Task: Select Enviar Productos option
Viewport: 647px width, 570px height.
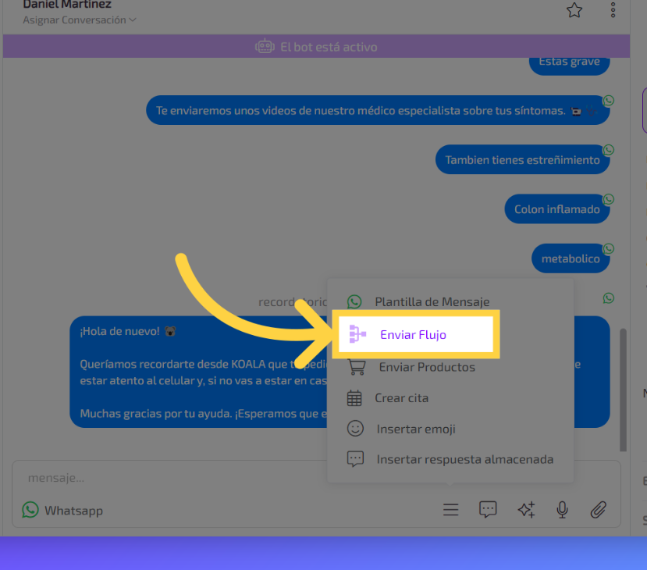Action: pyautogui.click(x=426, y=367)
